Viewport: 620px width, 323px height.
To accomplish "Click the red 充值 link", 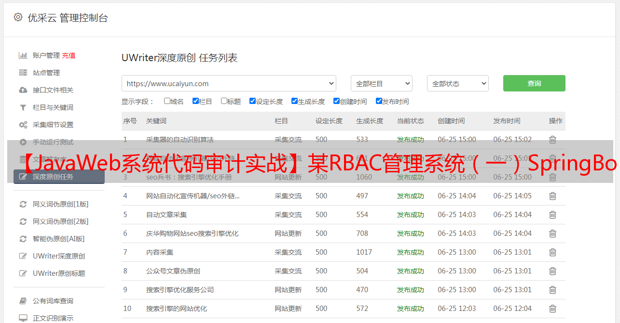I will [69, 55].
